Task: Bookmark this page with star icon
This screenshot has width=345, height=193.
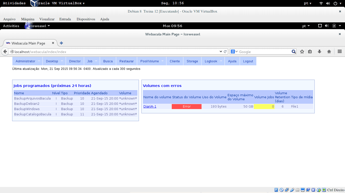Action: [x=302, y=52]
